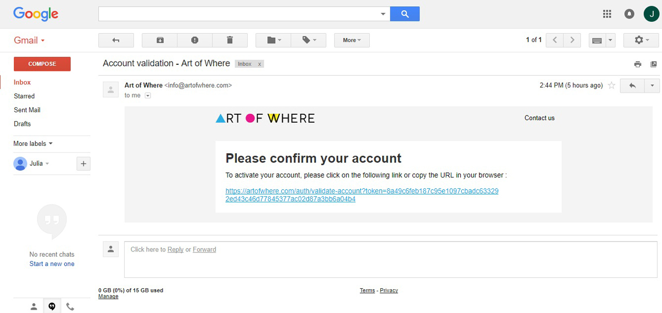Remove the Inbox label with its x
This screenshot has width=662, height=313.
(x=260, y=64)
